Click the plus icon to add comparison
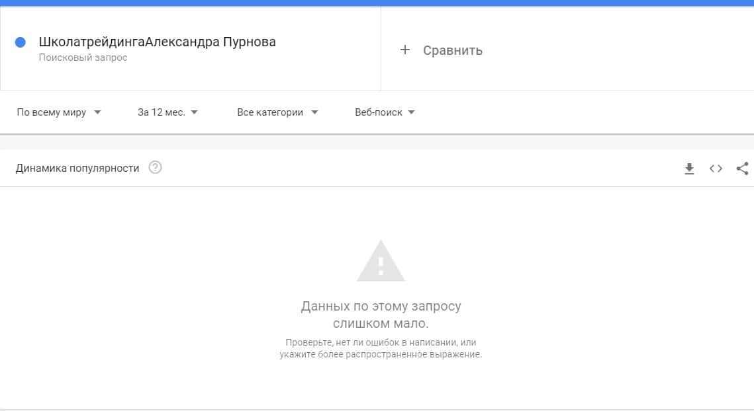 (405, 50)
